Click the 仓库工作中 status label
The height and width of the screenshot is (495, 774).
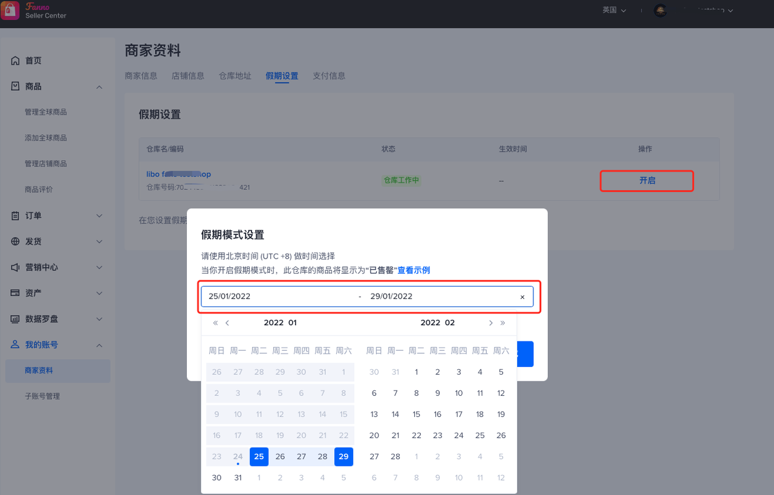tap(402, 180)
